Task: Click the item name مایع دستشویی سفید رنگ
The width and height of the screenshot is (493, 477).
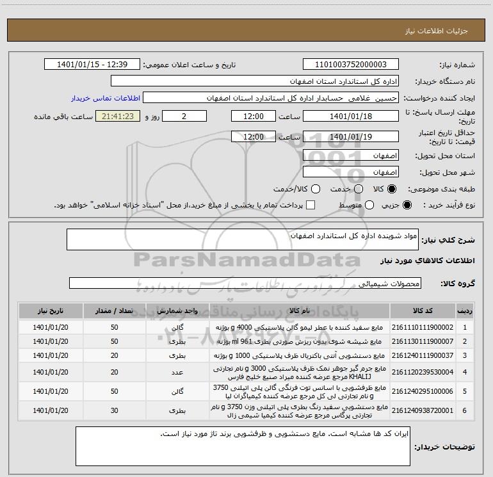Action: tap(300, 410)
